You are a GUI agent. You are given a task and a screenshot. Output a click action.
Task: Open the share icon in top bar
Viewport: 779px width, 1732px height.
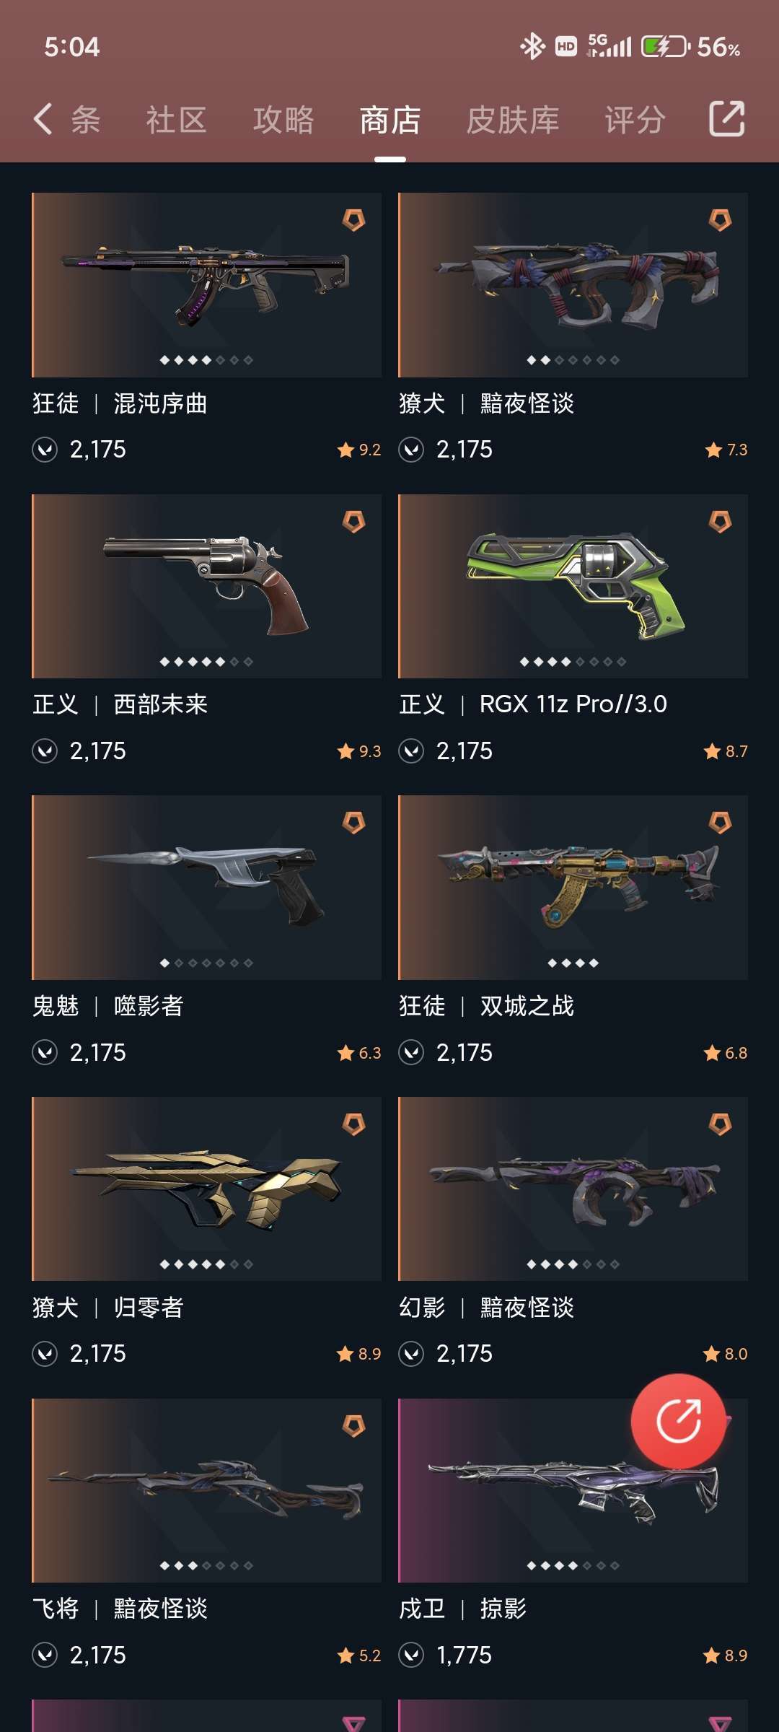[x=726, y=119]
